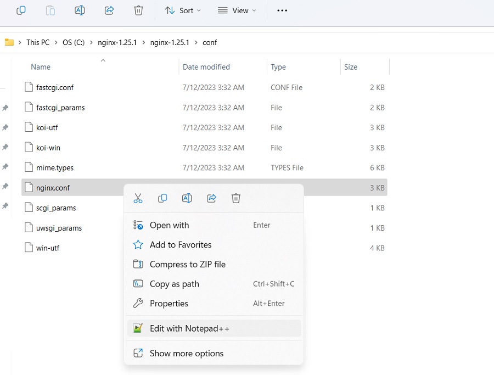Click the Share icon in the context menu
This screenshot has height=375, width=494.
pos(211,198)
